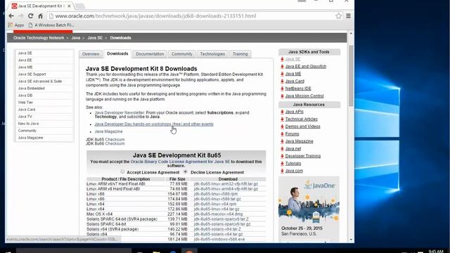This screenshot has width=450, height=253.
Task: Open Java EE and Glassfish download link
Action: tap(306, 66)
